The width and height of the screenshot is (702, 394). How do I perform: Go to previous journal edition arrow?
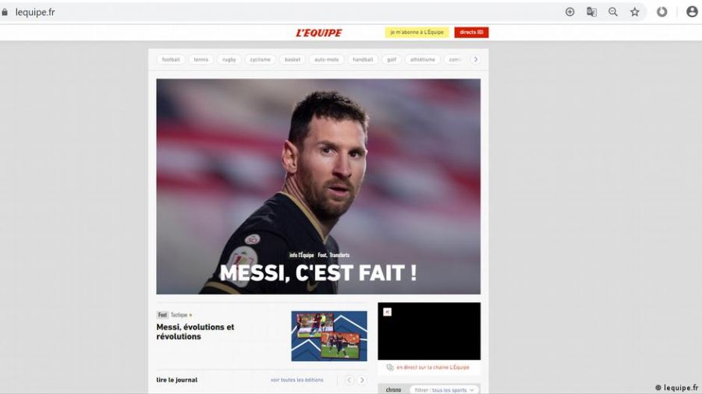coord(349,380)
